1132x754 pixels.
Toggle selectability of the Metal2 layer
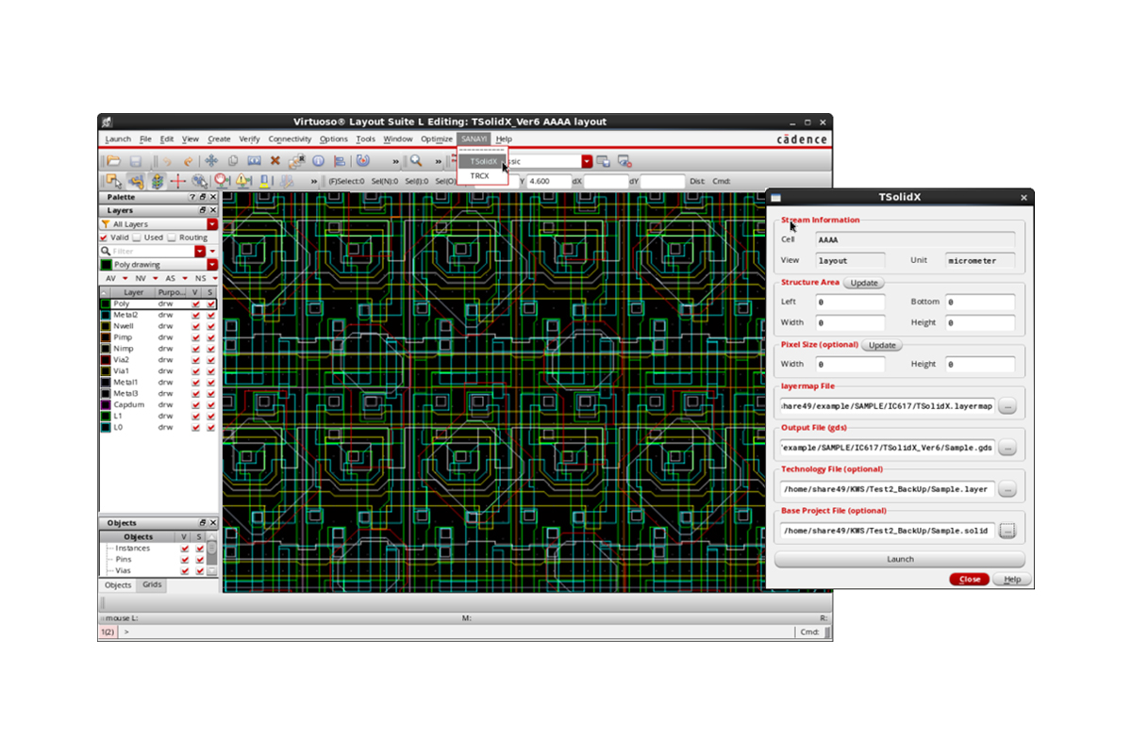[210, 315]
